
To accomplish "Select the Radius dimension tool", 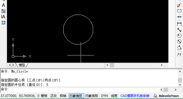I will (x=179, y=36).
